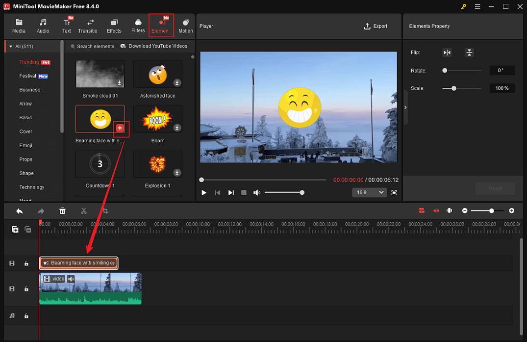Open the Effects panel
This screenshot has width=527, height=342.
114,26
